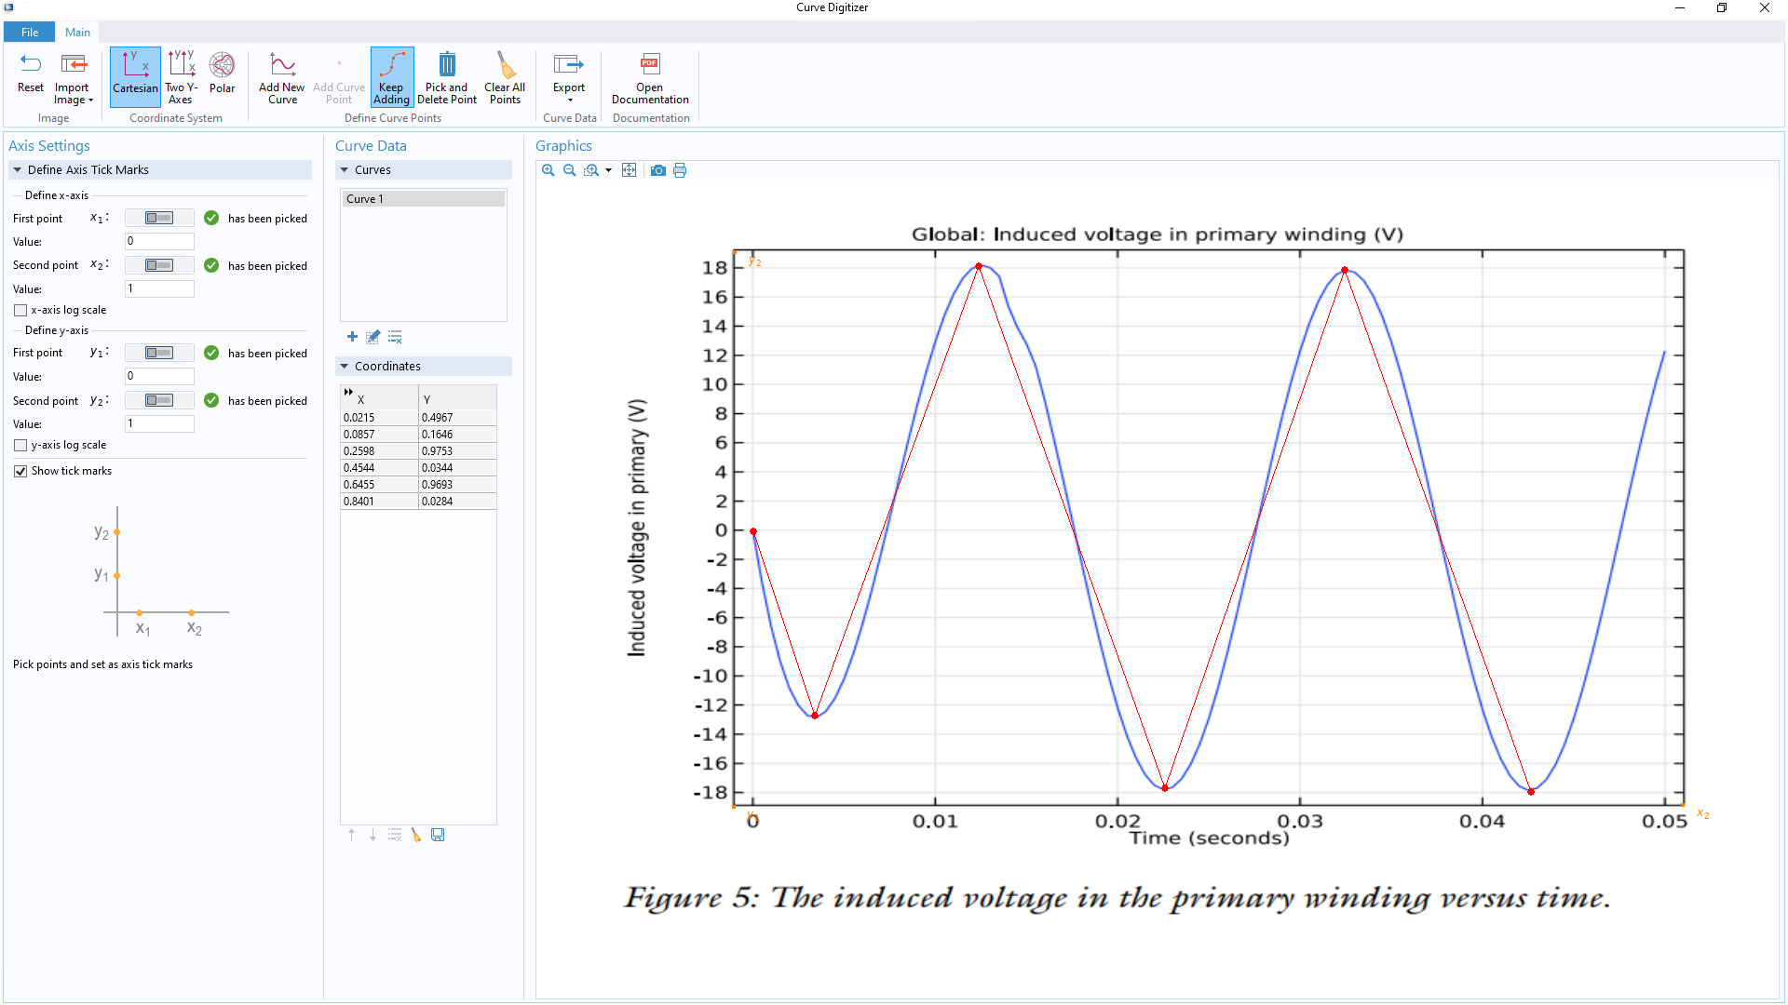Enable y-axis log scale checkbox
The width and height of the screenshot is (1788, 1005).
20,445
